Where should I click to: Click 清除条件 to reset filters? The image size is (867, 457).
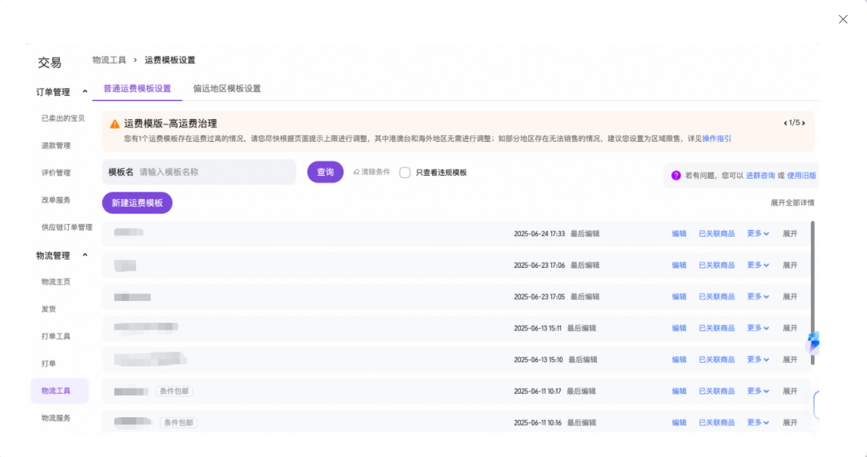(x=375, y=172)
